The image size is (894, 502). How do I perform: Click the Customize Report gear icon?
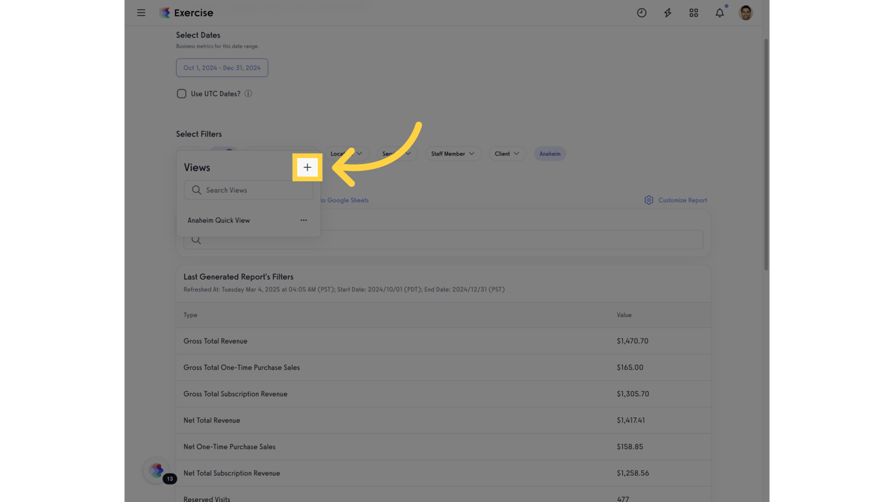point(648,200)
